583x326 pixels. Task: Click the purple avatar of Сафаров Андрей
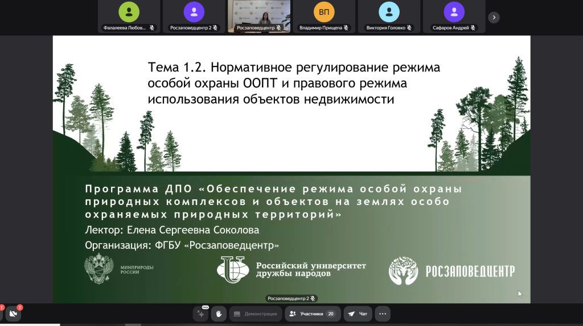(x=454, y=12)
